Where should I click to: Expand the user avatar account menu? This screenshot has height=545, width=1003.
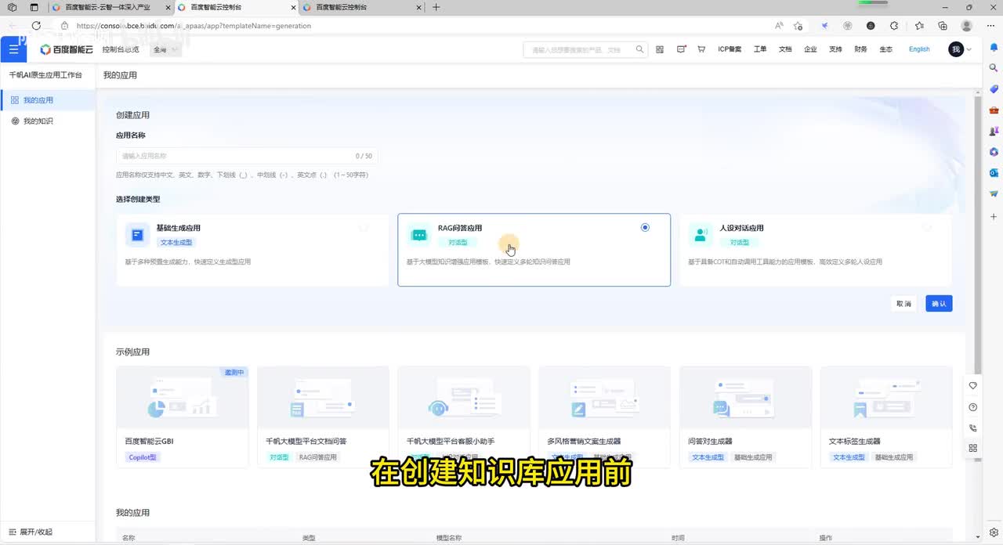960,49
